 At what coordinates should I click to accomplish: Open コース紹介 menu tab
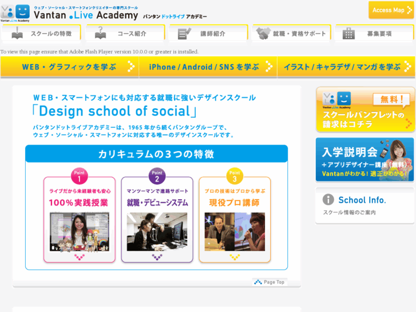[125, 33]
